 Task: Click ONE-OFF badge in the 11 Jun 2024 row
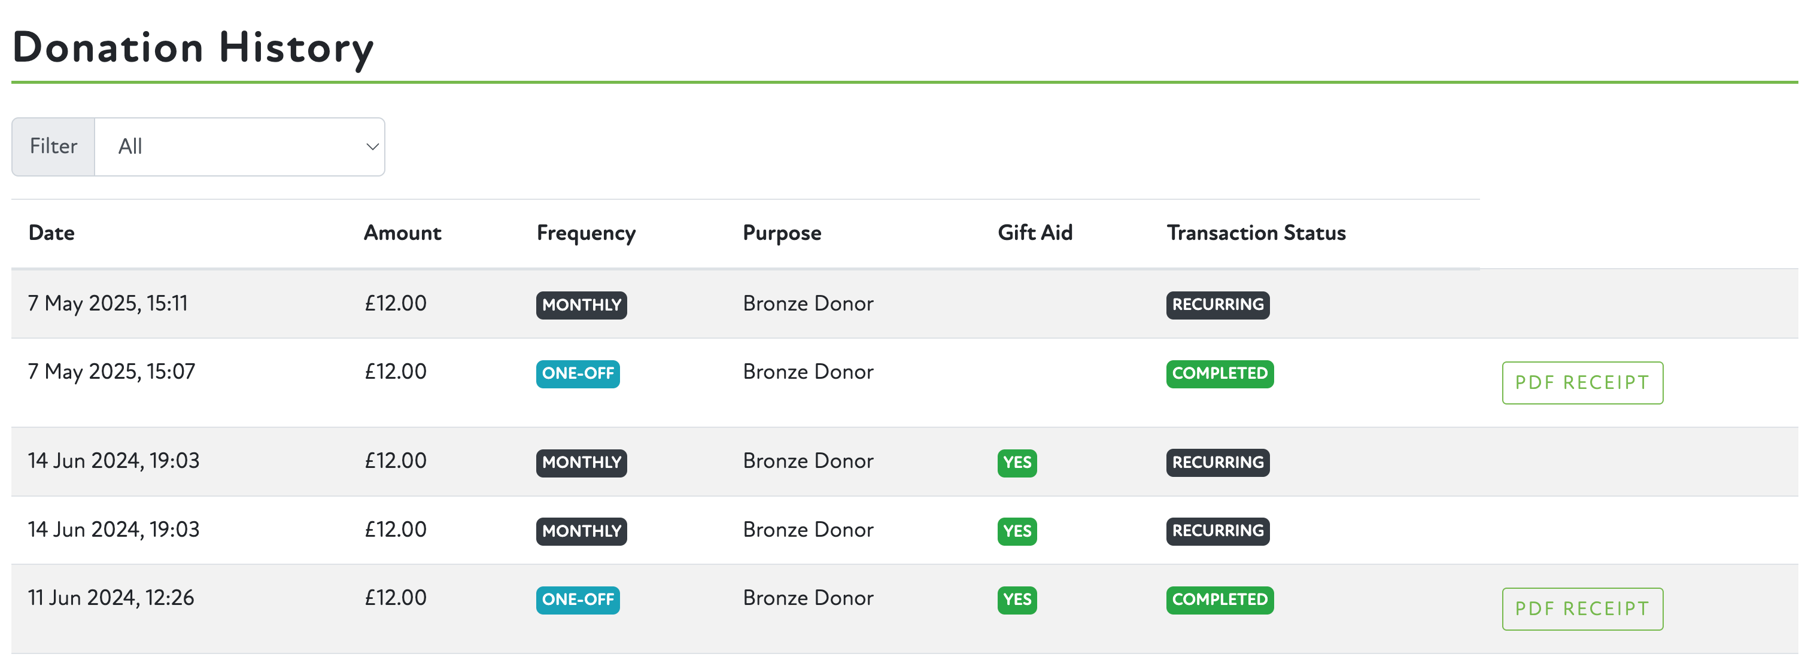(x=578, y=600)
